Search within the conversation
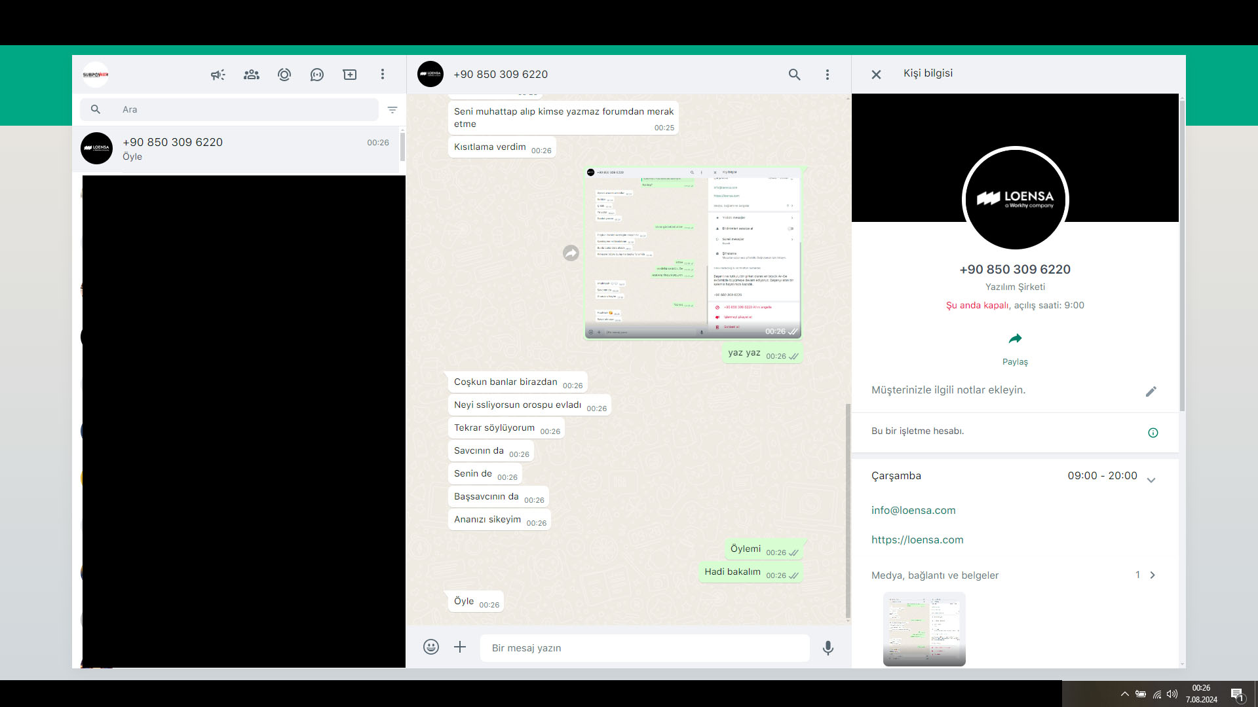Image resolution: width=1258 pixels, height=707 pixels. coord(795,75)
